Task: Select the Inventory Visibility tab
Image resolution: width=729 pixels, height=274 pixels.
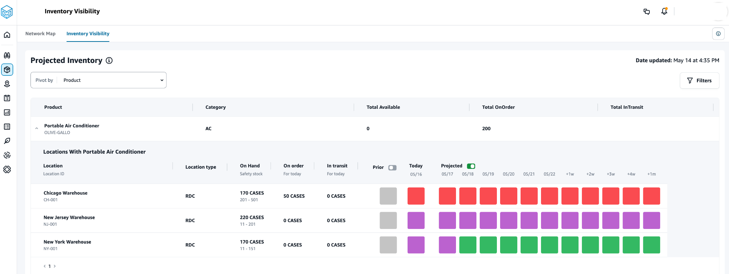Action: pos(88,34)
